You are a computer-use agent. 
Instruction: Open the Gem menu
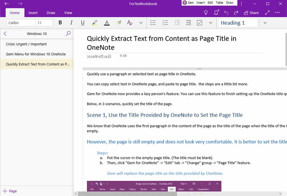pos(188,3)
